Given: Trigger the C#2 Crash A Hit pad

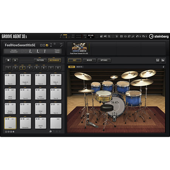Looking at the screenshot, I should tap(25, 80).
